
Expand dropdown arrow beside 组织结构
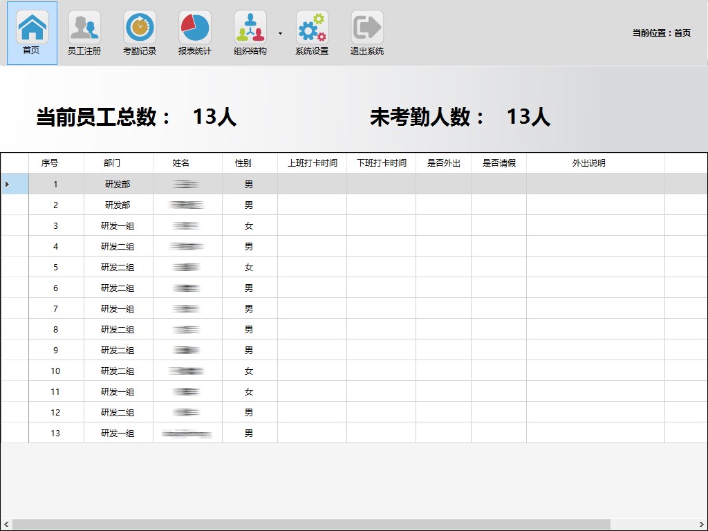coord(280,33)
